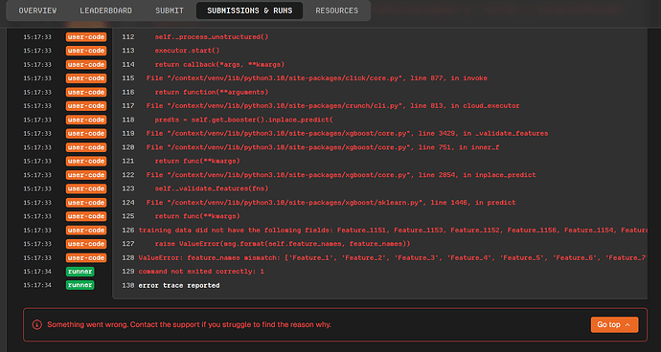Screen dimensions: 661x352
Task: Select log line 'executor.start()'
Action: [x=187, y=51]
